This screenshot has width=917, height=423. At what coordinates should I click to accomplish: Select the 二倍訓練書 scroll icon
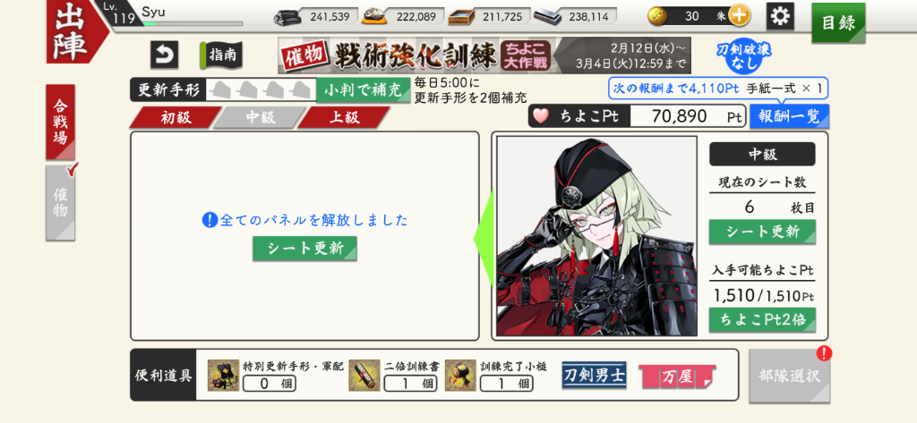[365, 375]
